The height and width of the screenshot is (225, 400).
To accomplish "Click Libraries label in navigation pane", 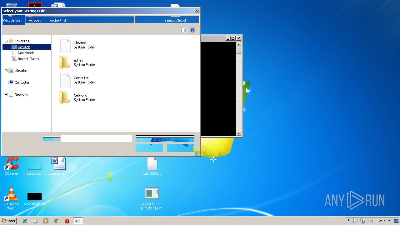I will coord(21,71).
